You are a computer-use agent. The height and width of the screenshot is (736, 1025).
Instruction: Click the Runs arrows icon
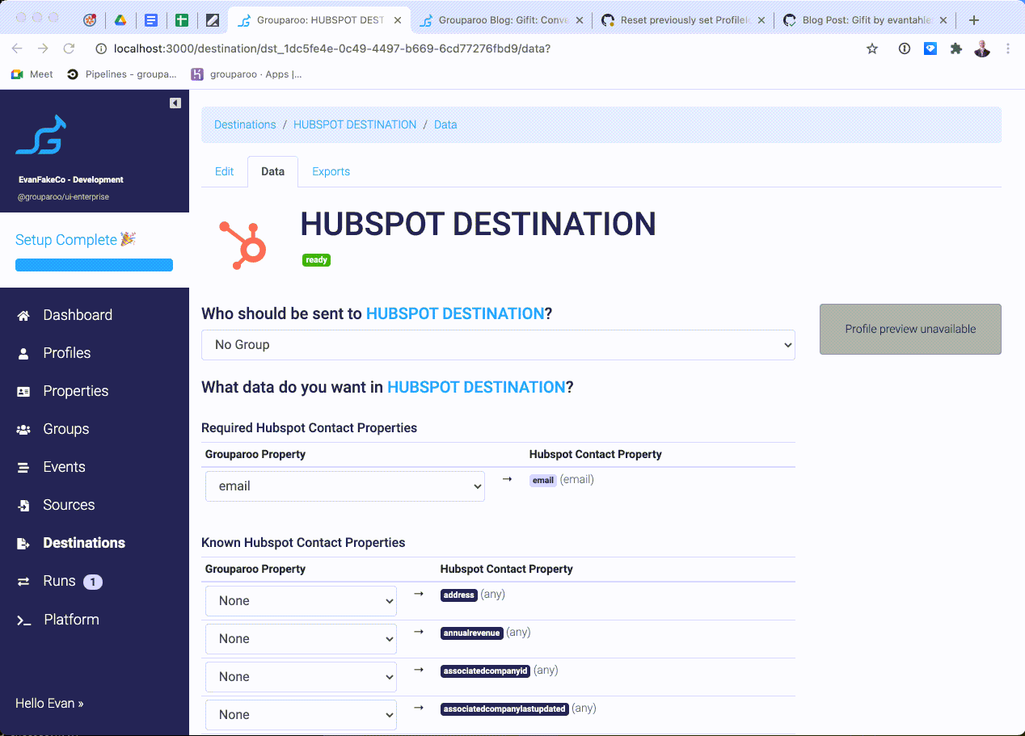pos(23,581)
